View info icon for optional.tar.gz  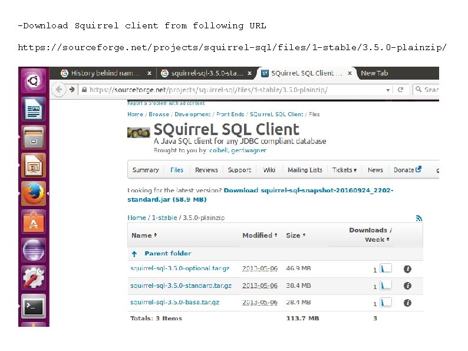tap(407, 269)
